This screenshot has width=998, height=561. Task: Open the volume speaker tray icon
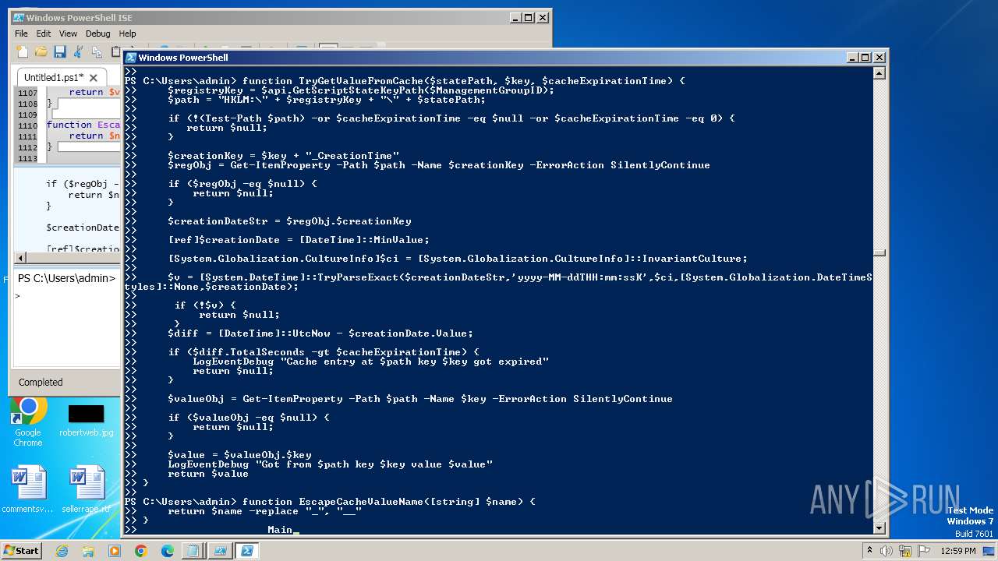pos(887,551)
